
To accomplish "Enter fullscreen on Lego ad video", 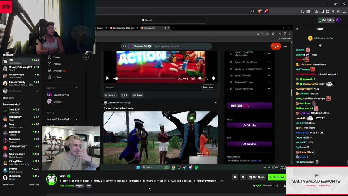I will click(x=207, y=78).
